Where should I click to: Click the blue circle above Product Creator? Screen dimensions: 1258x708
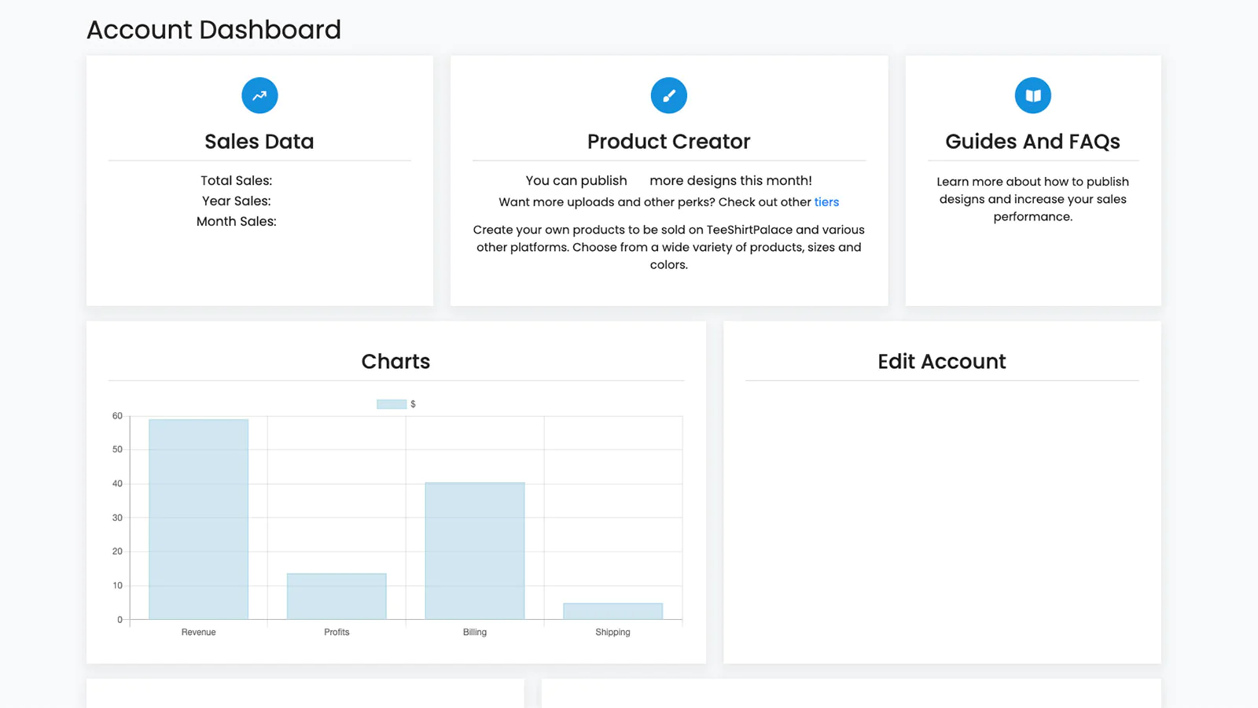click(x=668, y=95)
